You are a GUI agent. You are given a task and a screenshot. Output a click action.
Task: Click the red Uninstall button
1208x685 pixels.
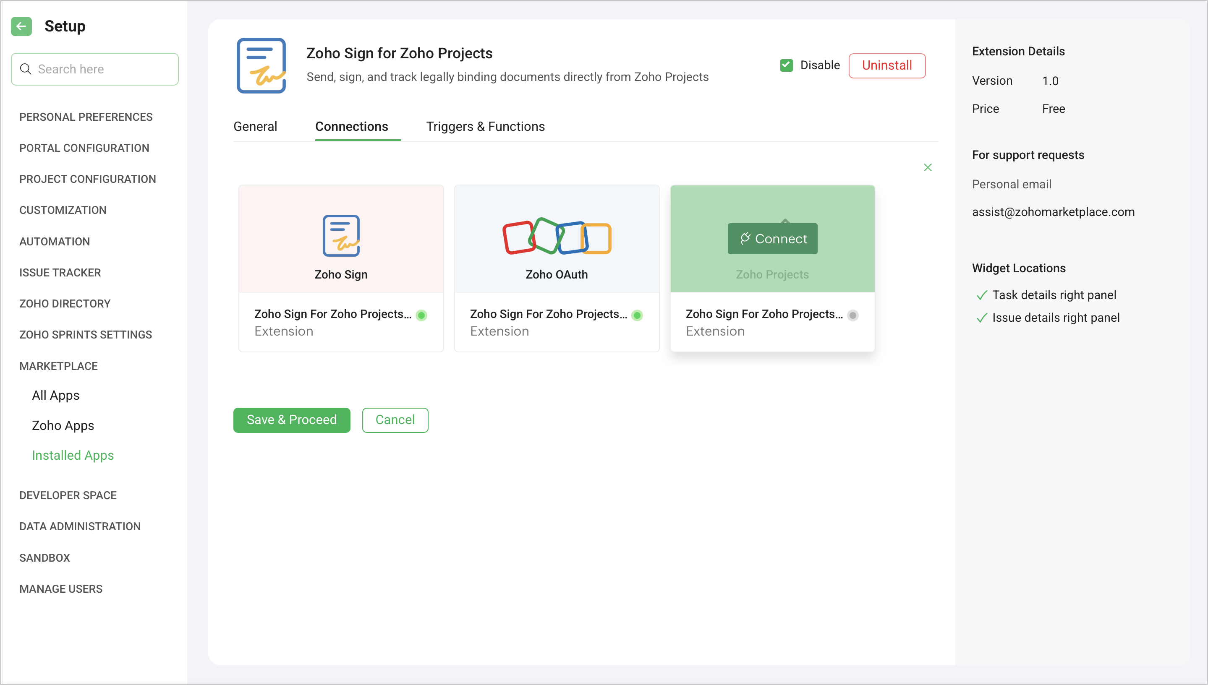click(x=886, y=65)
